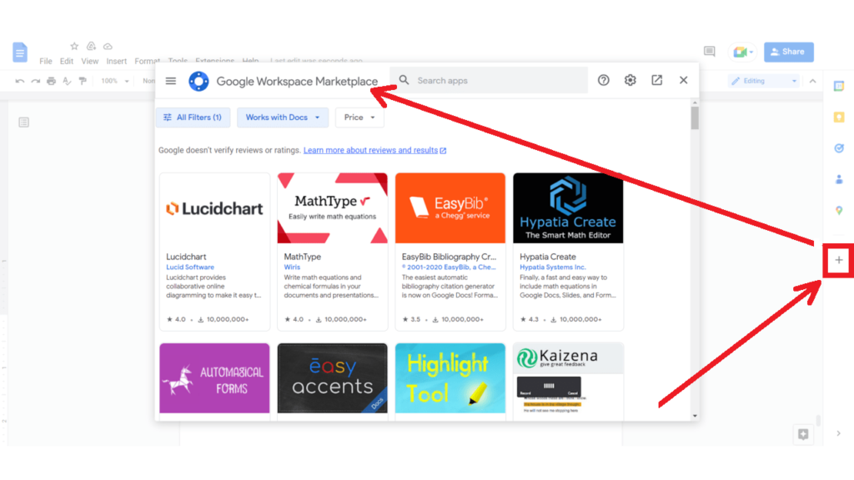Open the EasyBib developer link
Screen dimensions: 854x480
[449, 267]
